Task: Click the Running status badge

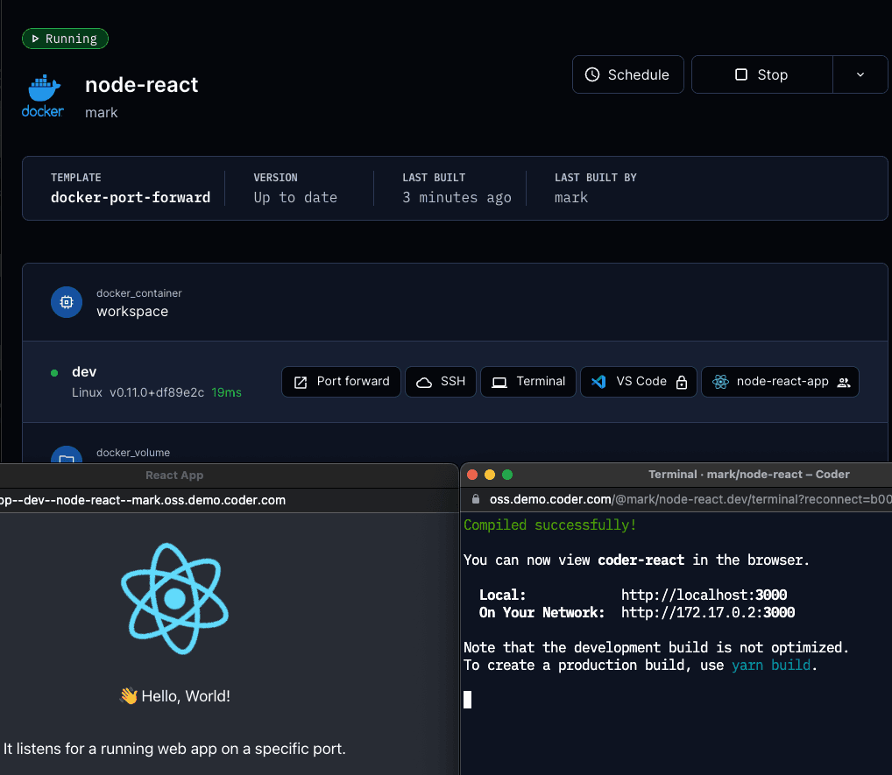Action: pyautogui.click(x=65, y=39)
